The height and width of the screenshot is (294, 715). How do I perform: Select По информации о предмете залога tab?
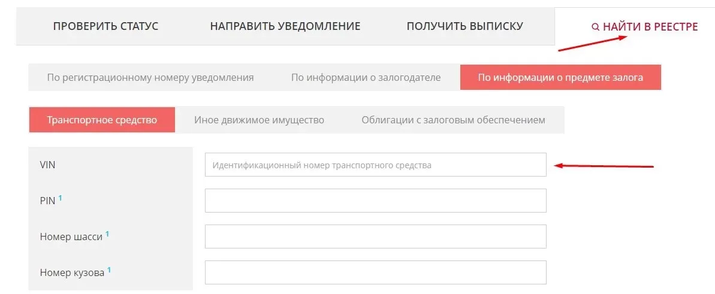[560, 77]
